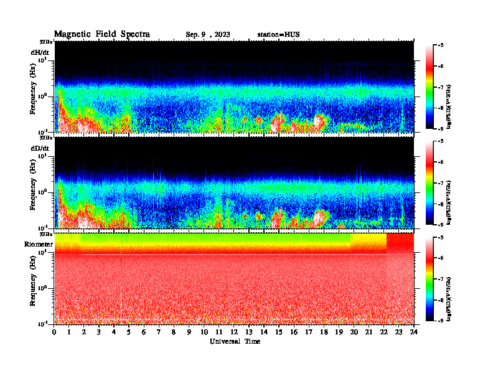Click the "-9" value on the dH/dt color bar
Image resolution: width=493 pixels, height=381 pixels.
pos(441,129)
